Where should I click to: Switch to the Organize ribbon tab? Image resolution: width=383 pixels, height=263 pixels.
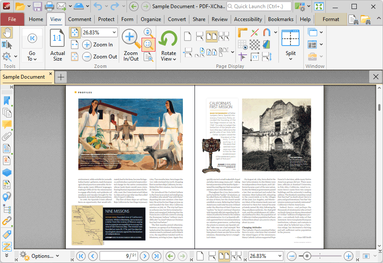[x=151, y=19]
